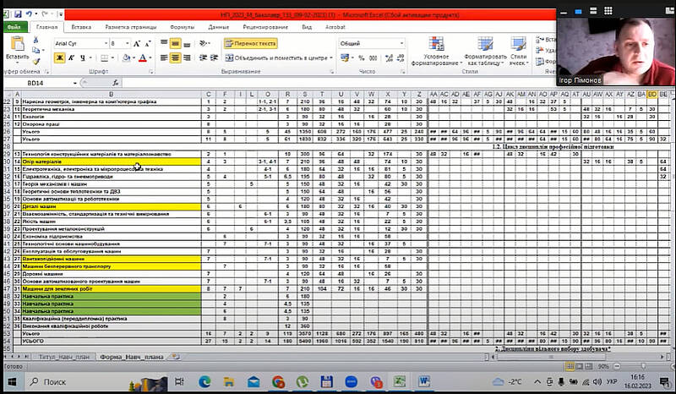
Task: Open Форматировать как таблицу gallery
Action: coord(485,52)
